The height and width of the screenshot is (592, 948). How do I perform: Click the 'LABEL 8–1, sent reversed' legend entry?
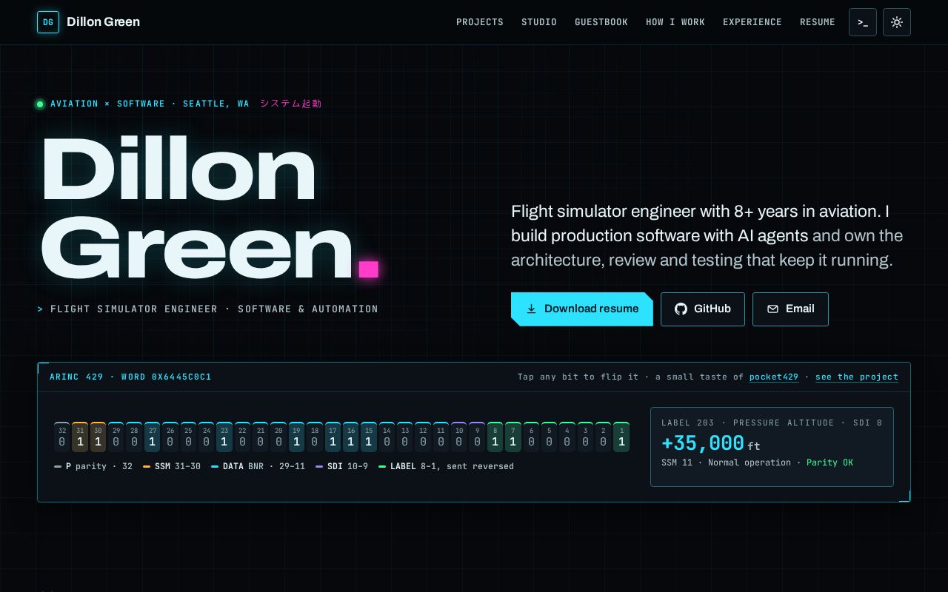tap(447, 467)
